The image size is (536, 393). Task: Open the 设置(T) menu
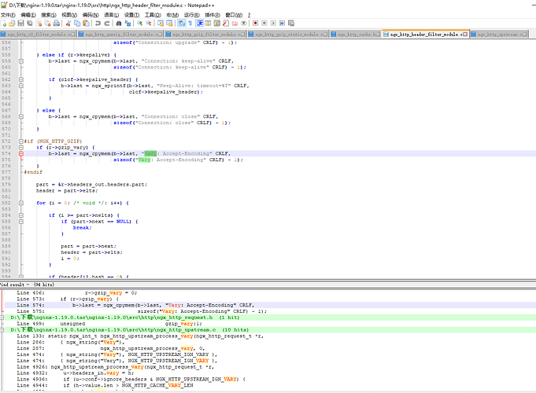(x=131, y=15)
